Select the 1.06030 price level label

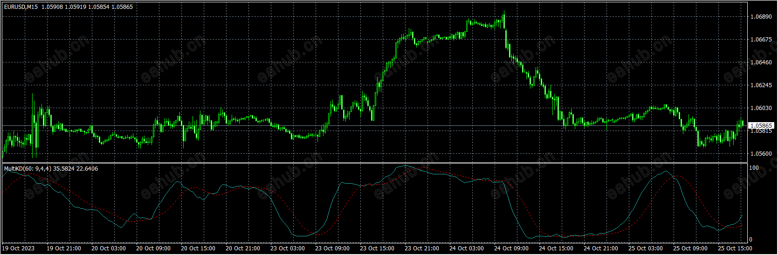(761, 108)
